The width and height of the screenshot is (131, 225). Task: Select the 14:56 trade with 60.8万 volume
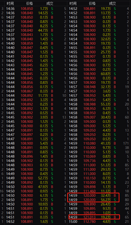click(99, 74)
